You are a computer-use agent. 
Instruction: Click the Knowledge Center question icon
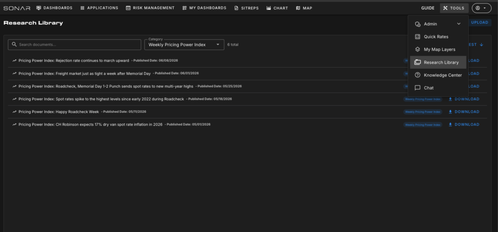(x=418, y=75)
